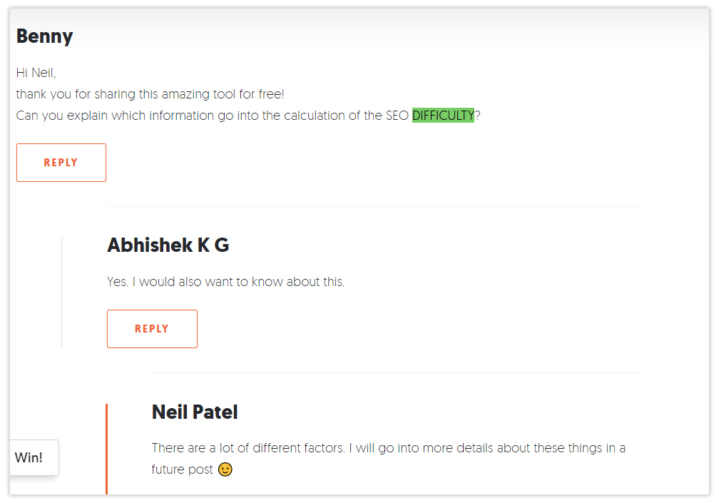Click the divider above Neil Patel's reply
Viewport: 719px width, 503px height.
tap(394, 372)
